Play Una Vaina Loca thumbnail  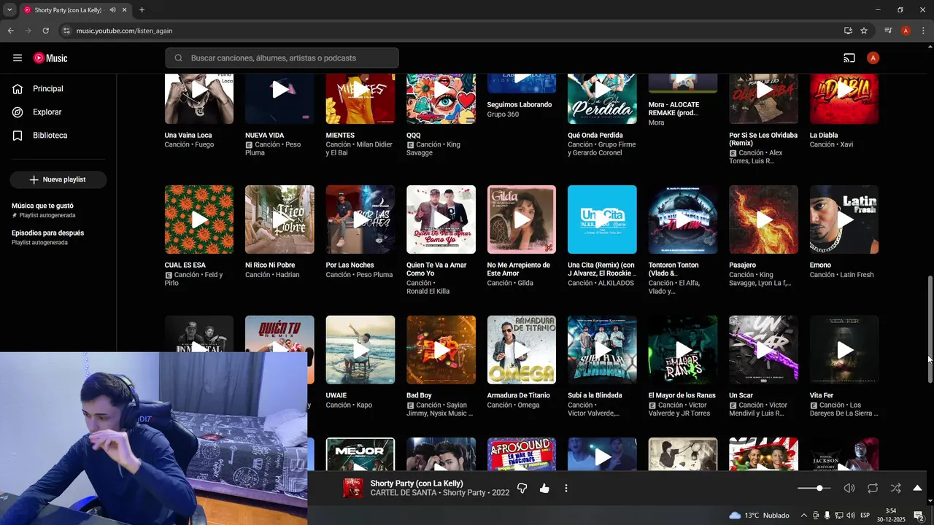click(199, 98)
